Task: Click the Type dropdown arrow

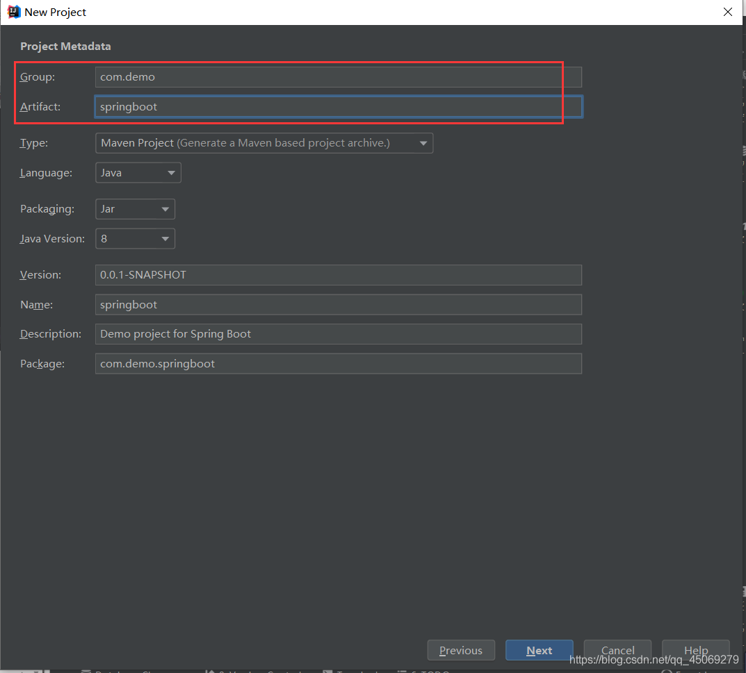Action: click(423, 144)
